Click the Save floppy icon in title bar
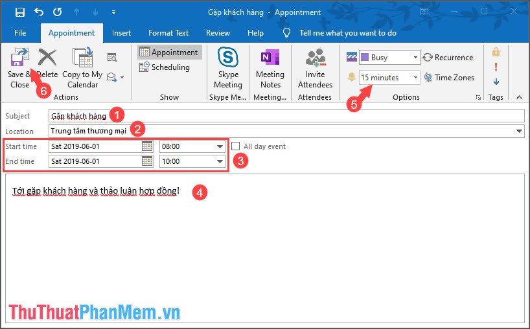Screen dimensions: 530x329 point(20,12)
